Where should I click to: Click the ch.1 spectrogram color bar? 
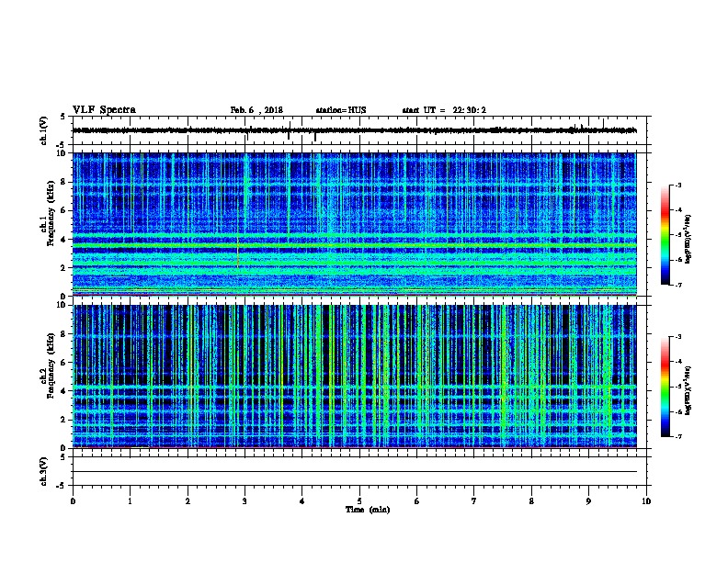[x=665, y=235]
